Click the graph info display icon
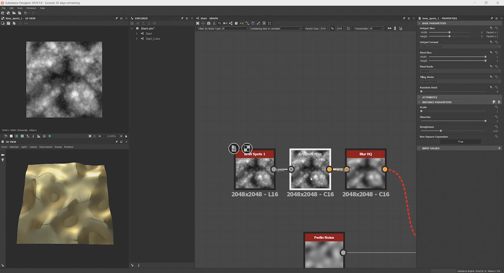Screen dimensions: 504x273 (x=214, y=23)
